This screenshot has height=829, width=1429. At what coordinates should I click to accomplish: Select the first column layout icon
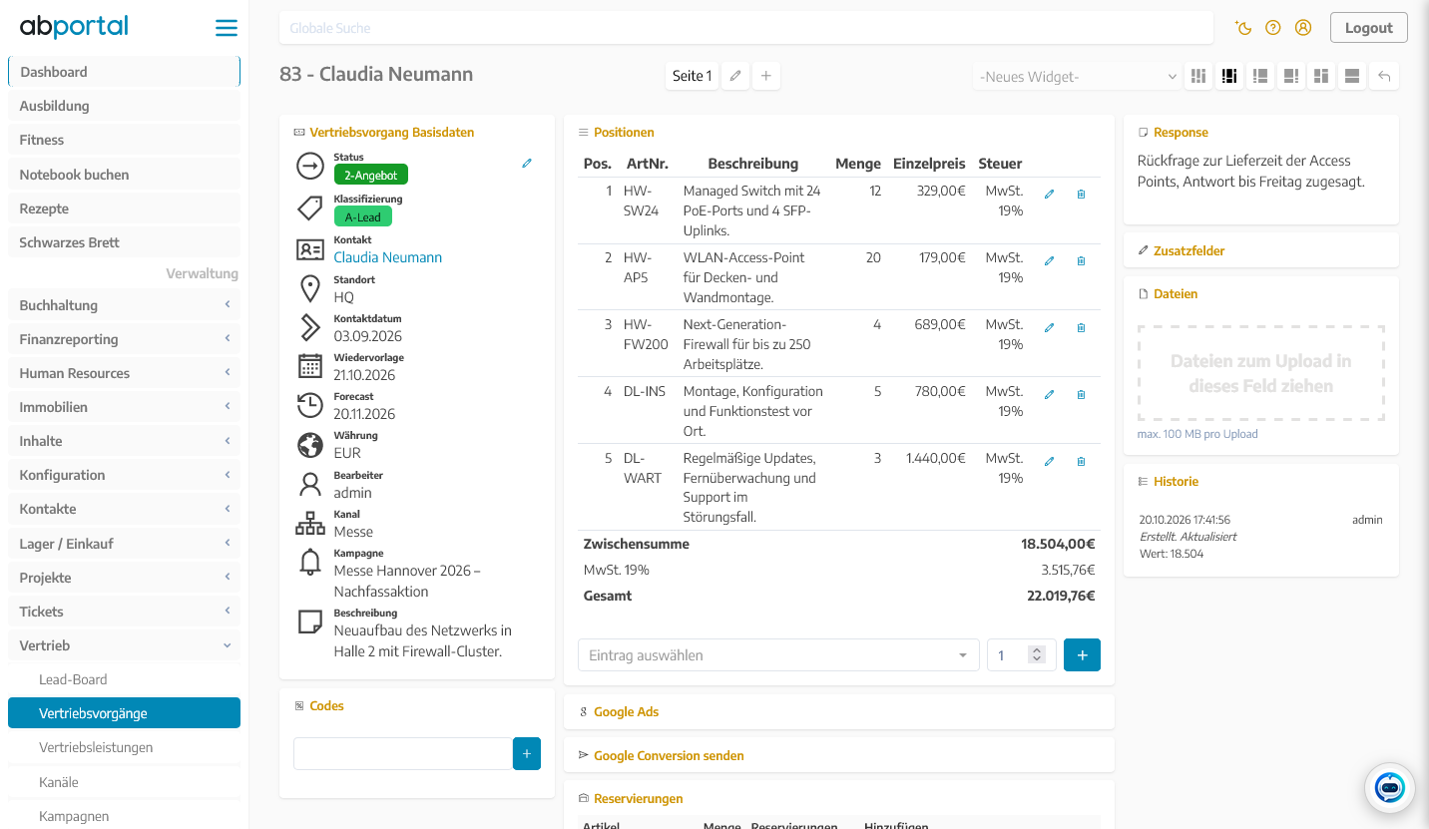(x=1199, y=76)
